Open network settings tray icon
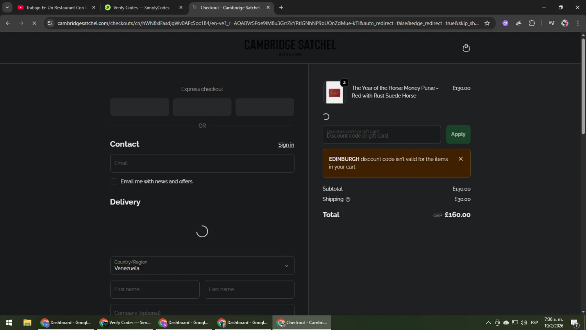The width and height of the screenshot is (586, 330). [x=515, y=323]
